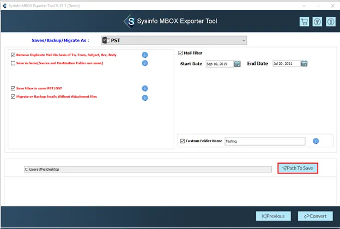The width and height of the screenshot is (340, 229).
Task: Click the Start Date field
Action: (x=220, y=64)
